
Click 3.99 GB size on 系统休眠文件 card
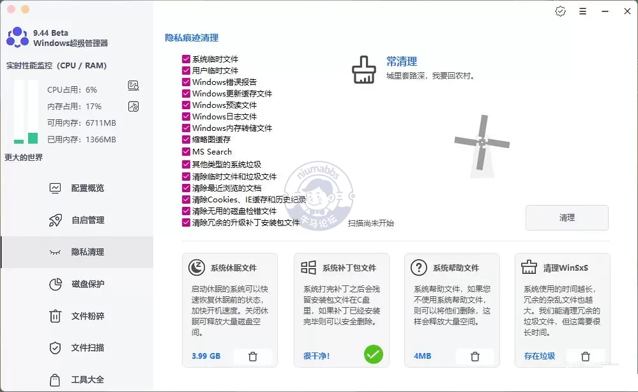206,356
